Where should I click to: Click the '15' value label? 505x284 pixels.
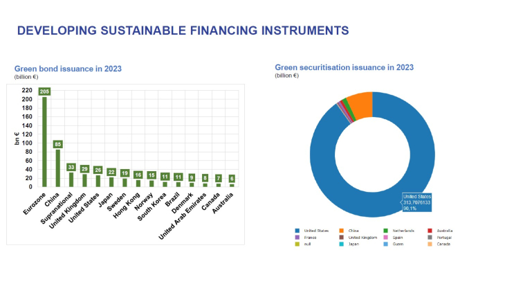(x=151, y=175)
